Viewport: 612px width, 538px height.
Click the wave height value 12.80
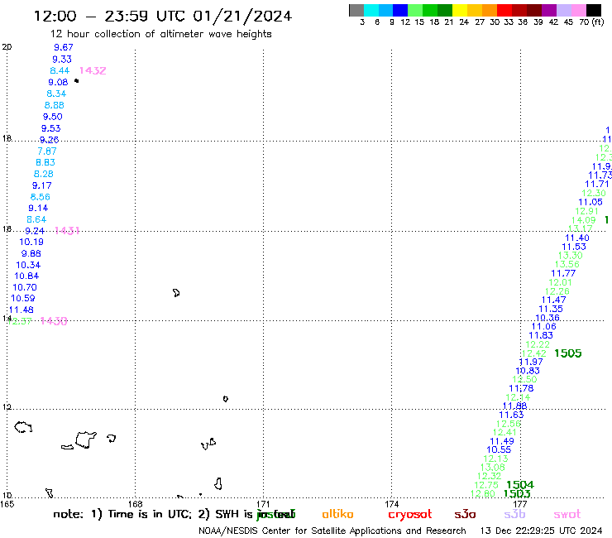pyautogui.click(x=482, y=493)
